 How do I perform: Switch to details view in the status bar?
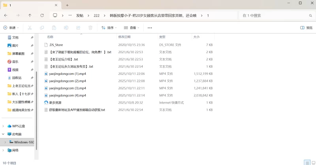coord(307,162)
